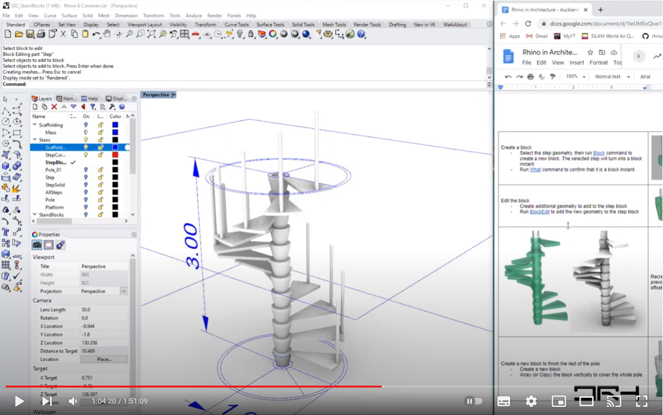
Task: Toggle lock on the StepCur layer
Action: click(x=101, y=155)
